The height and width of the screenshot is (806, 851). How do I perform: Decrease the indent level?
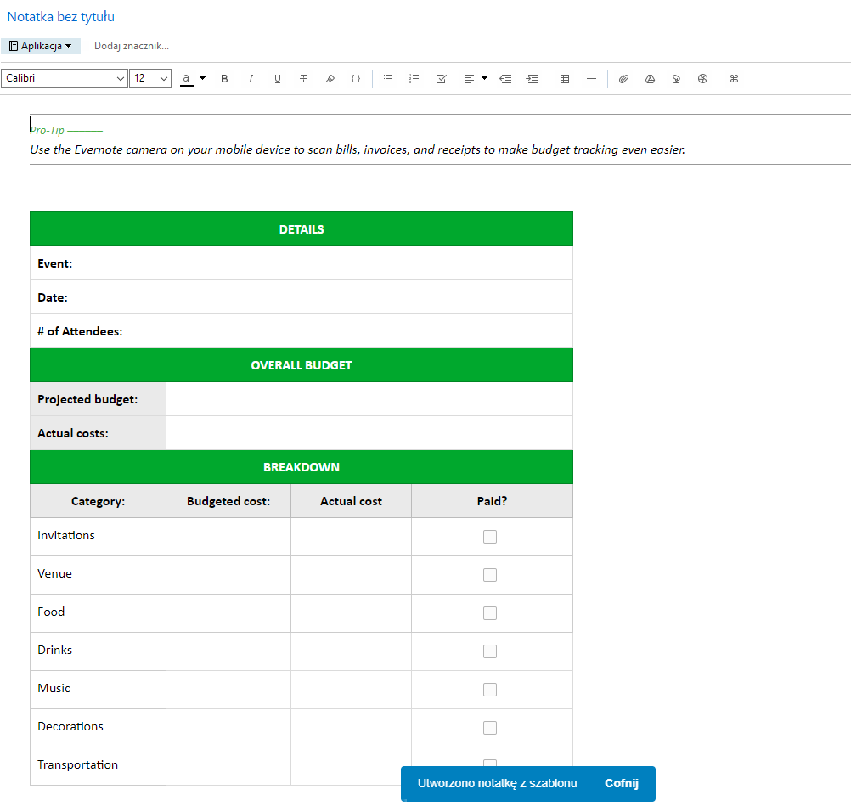pyautogui.click(x=505, y=79)
